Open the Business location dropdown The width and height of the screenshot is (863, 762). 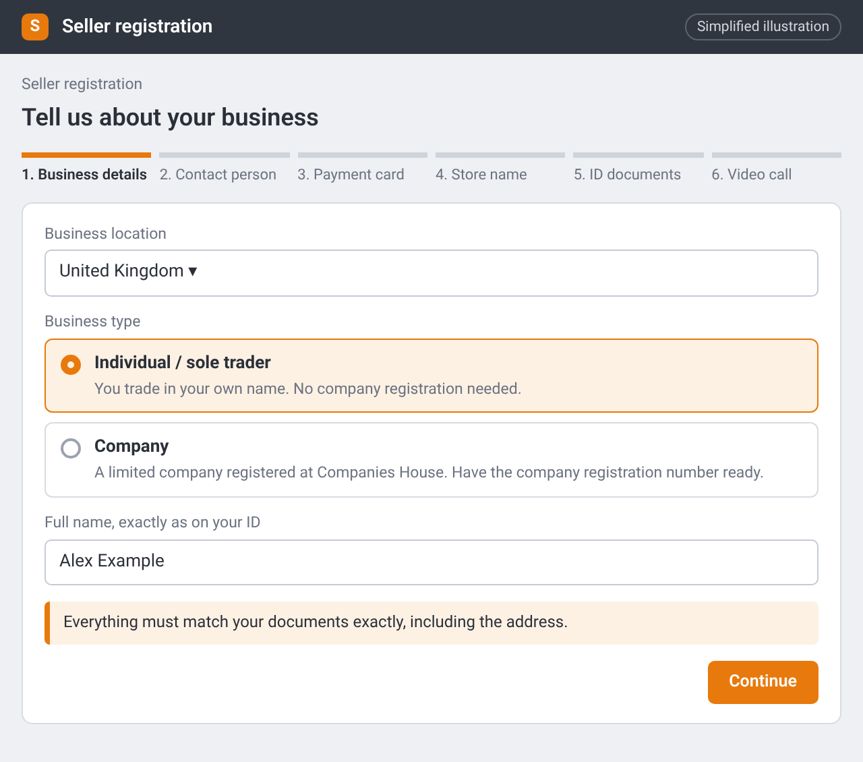coord(431,273)
